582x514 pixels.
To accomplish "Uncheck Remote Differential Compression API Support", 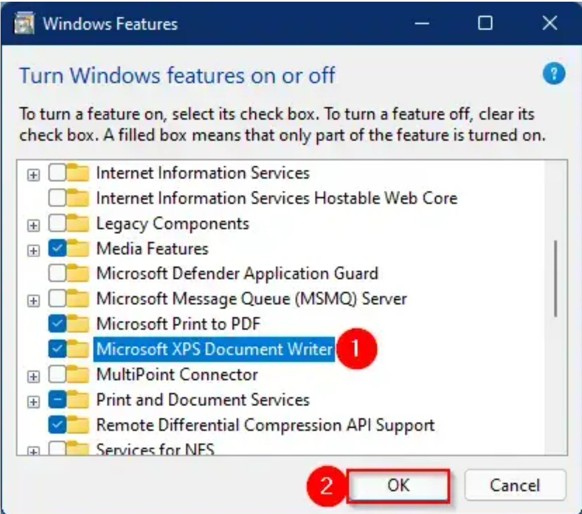I will 57,425.
